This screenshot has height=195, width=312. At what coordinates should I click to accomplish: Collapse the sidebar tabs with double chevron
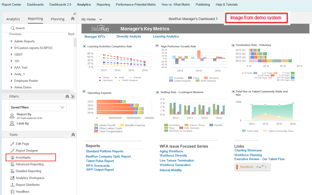73,19
